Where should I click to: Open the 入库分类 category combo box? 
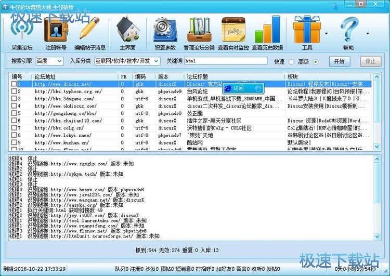click(127, 61)
